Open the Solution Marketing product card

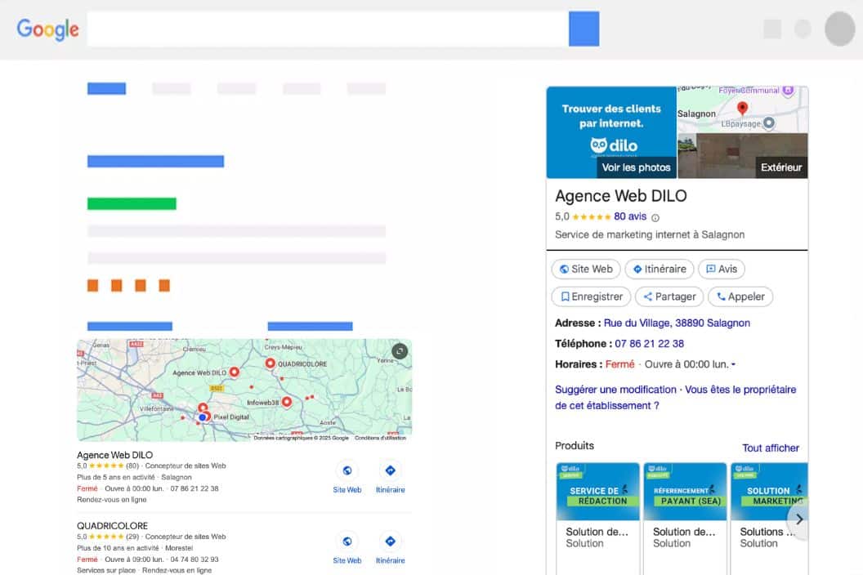(769, 519)
